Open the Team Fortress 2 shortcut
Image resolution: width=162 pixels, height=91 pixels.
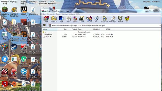24,36
